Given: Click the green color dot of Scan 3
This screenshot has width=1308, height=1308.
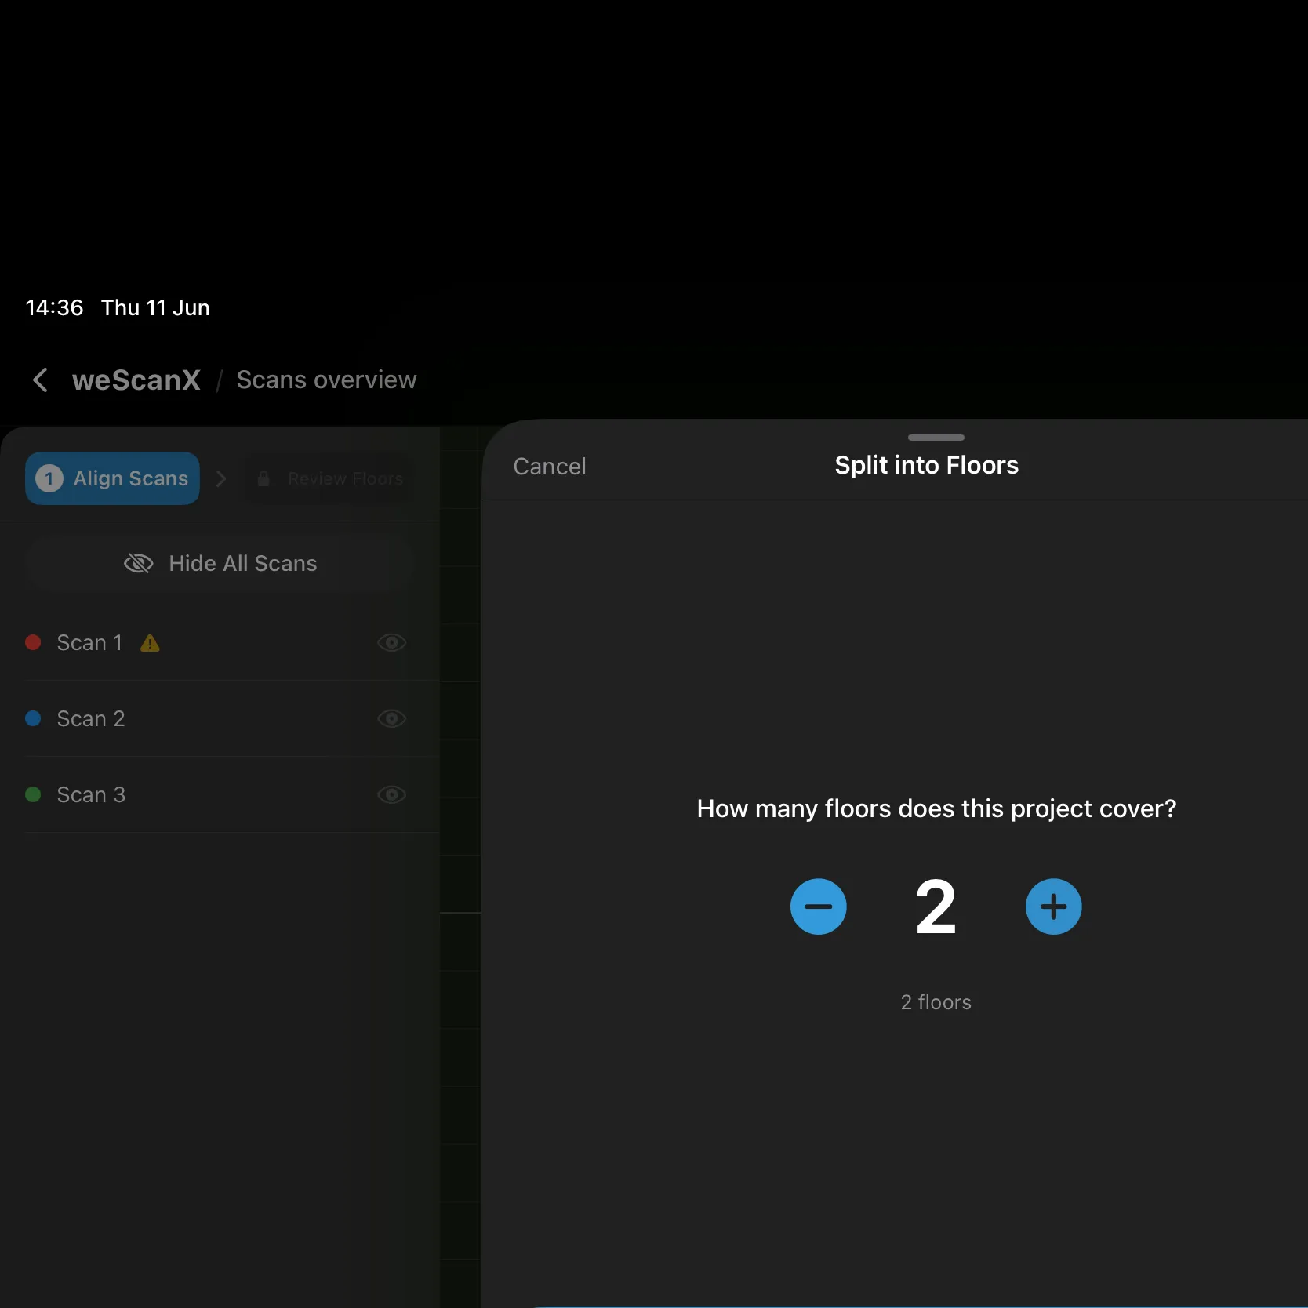Looking at the screenshot, I should 33,795.
